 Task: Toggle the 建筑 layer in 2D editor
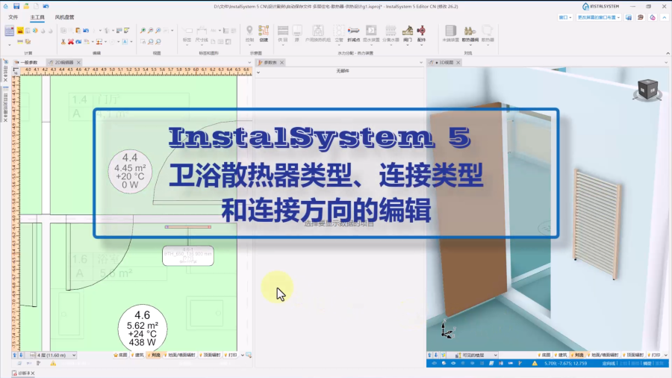137,356
